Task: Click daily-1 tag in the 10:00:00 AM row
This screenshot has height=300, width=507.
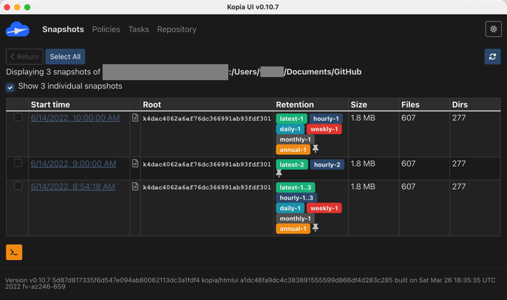Action: pos(290,129)
